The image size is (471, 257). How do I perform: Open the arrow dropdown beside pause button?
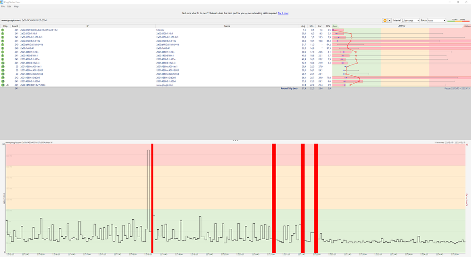390,20
